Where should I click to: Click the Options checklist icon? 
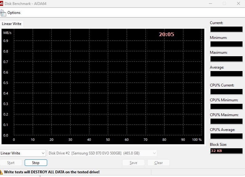point(3,13)
